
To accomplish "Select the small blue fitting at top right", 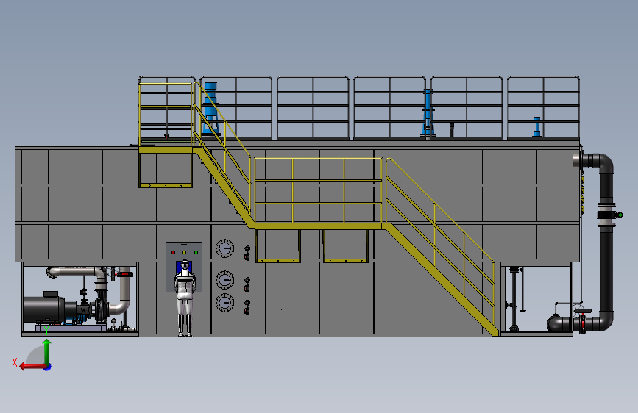I will tap(537, 126).
